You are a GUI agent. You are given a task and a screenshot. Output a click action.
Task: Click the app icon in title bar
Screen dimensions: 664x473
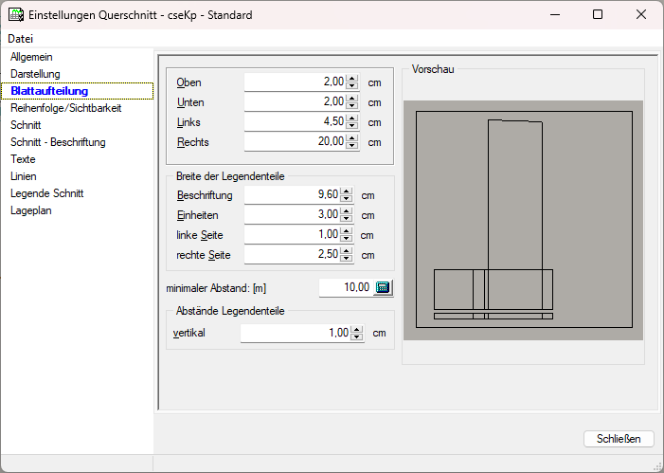(x=16, y=15)
